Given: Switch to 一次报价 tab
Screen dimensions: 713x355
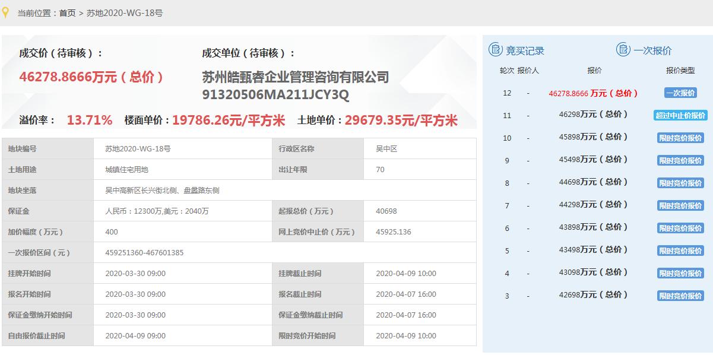Looking at the screenshot, I should [x=653, y=50].
